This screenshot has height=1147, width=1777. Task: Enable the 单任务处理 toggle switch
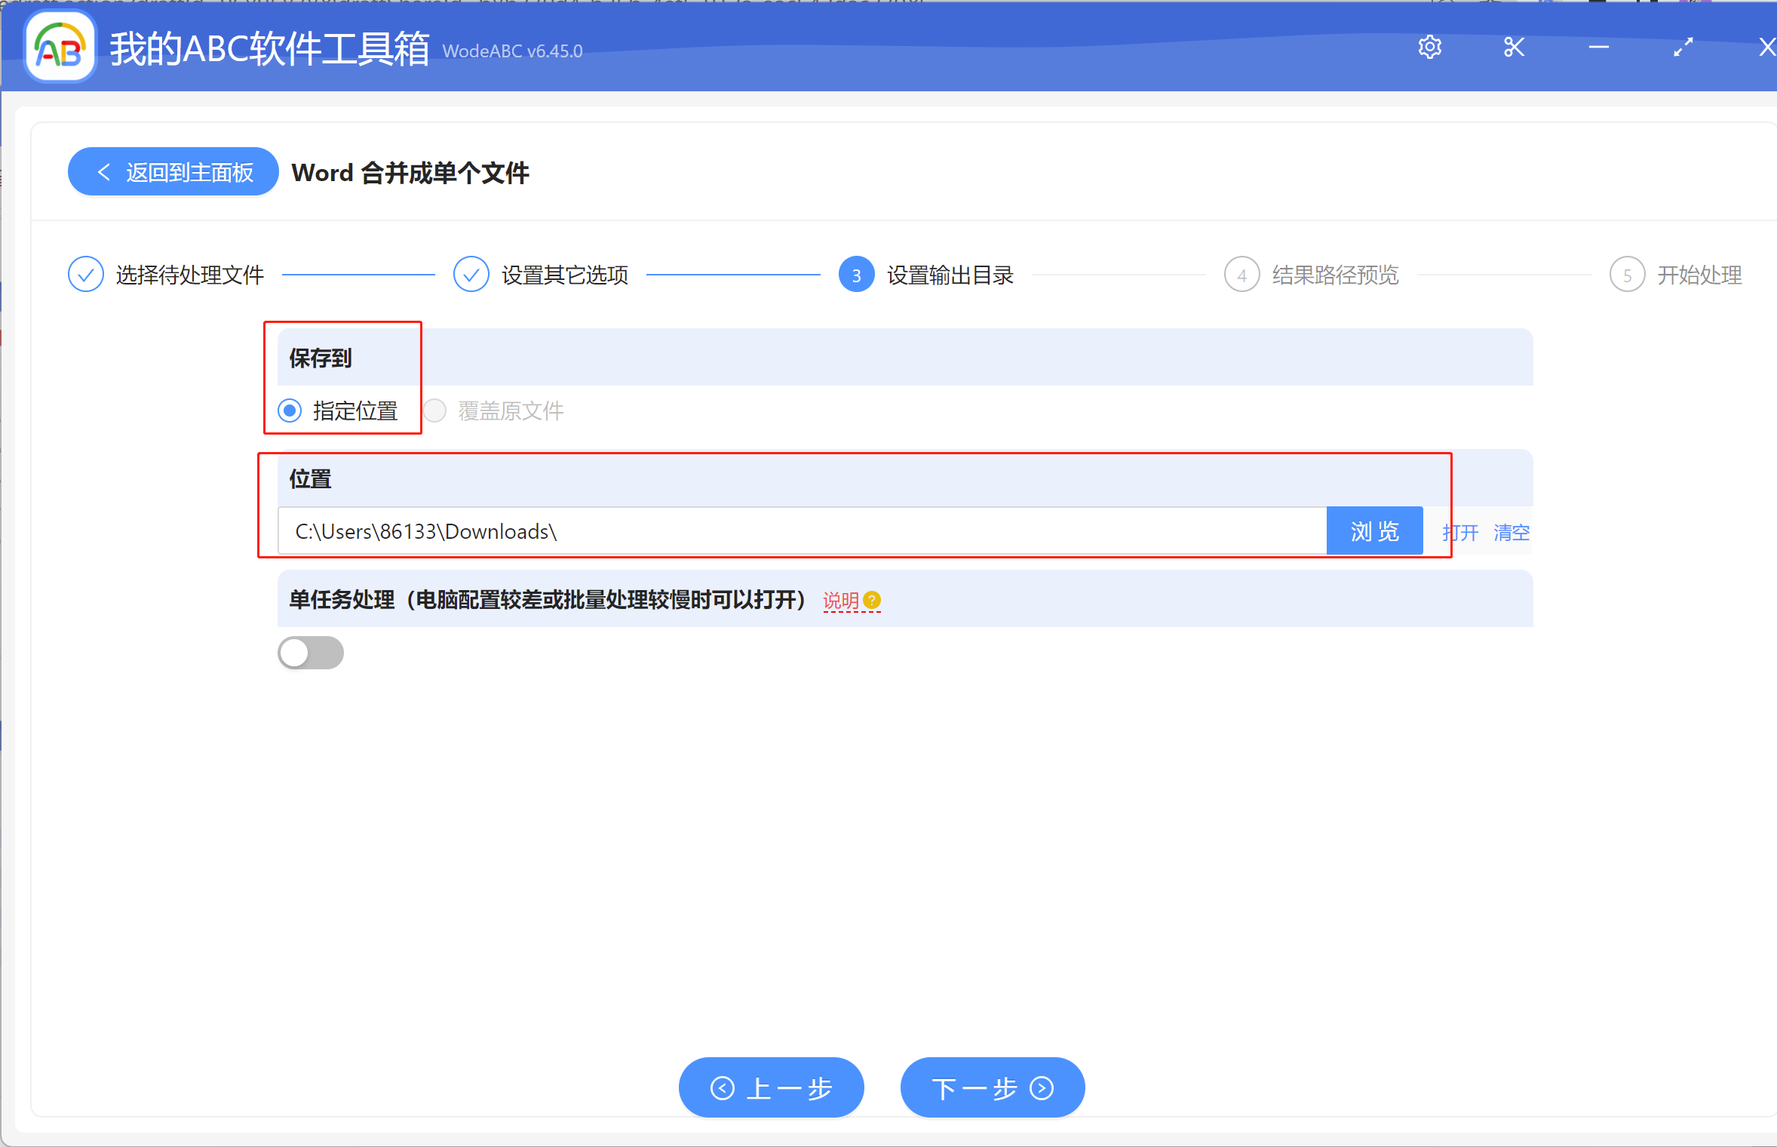tap(310, 652)
